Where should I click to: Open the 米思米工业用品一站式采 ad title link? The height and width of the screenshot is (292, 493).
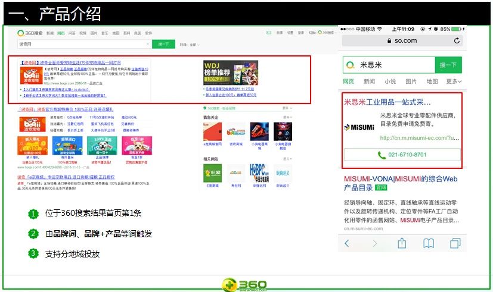tap(387, 102)
